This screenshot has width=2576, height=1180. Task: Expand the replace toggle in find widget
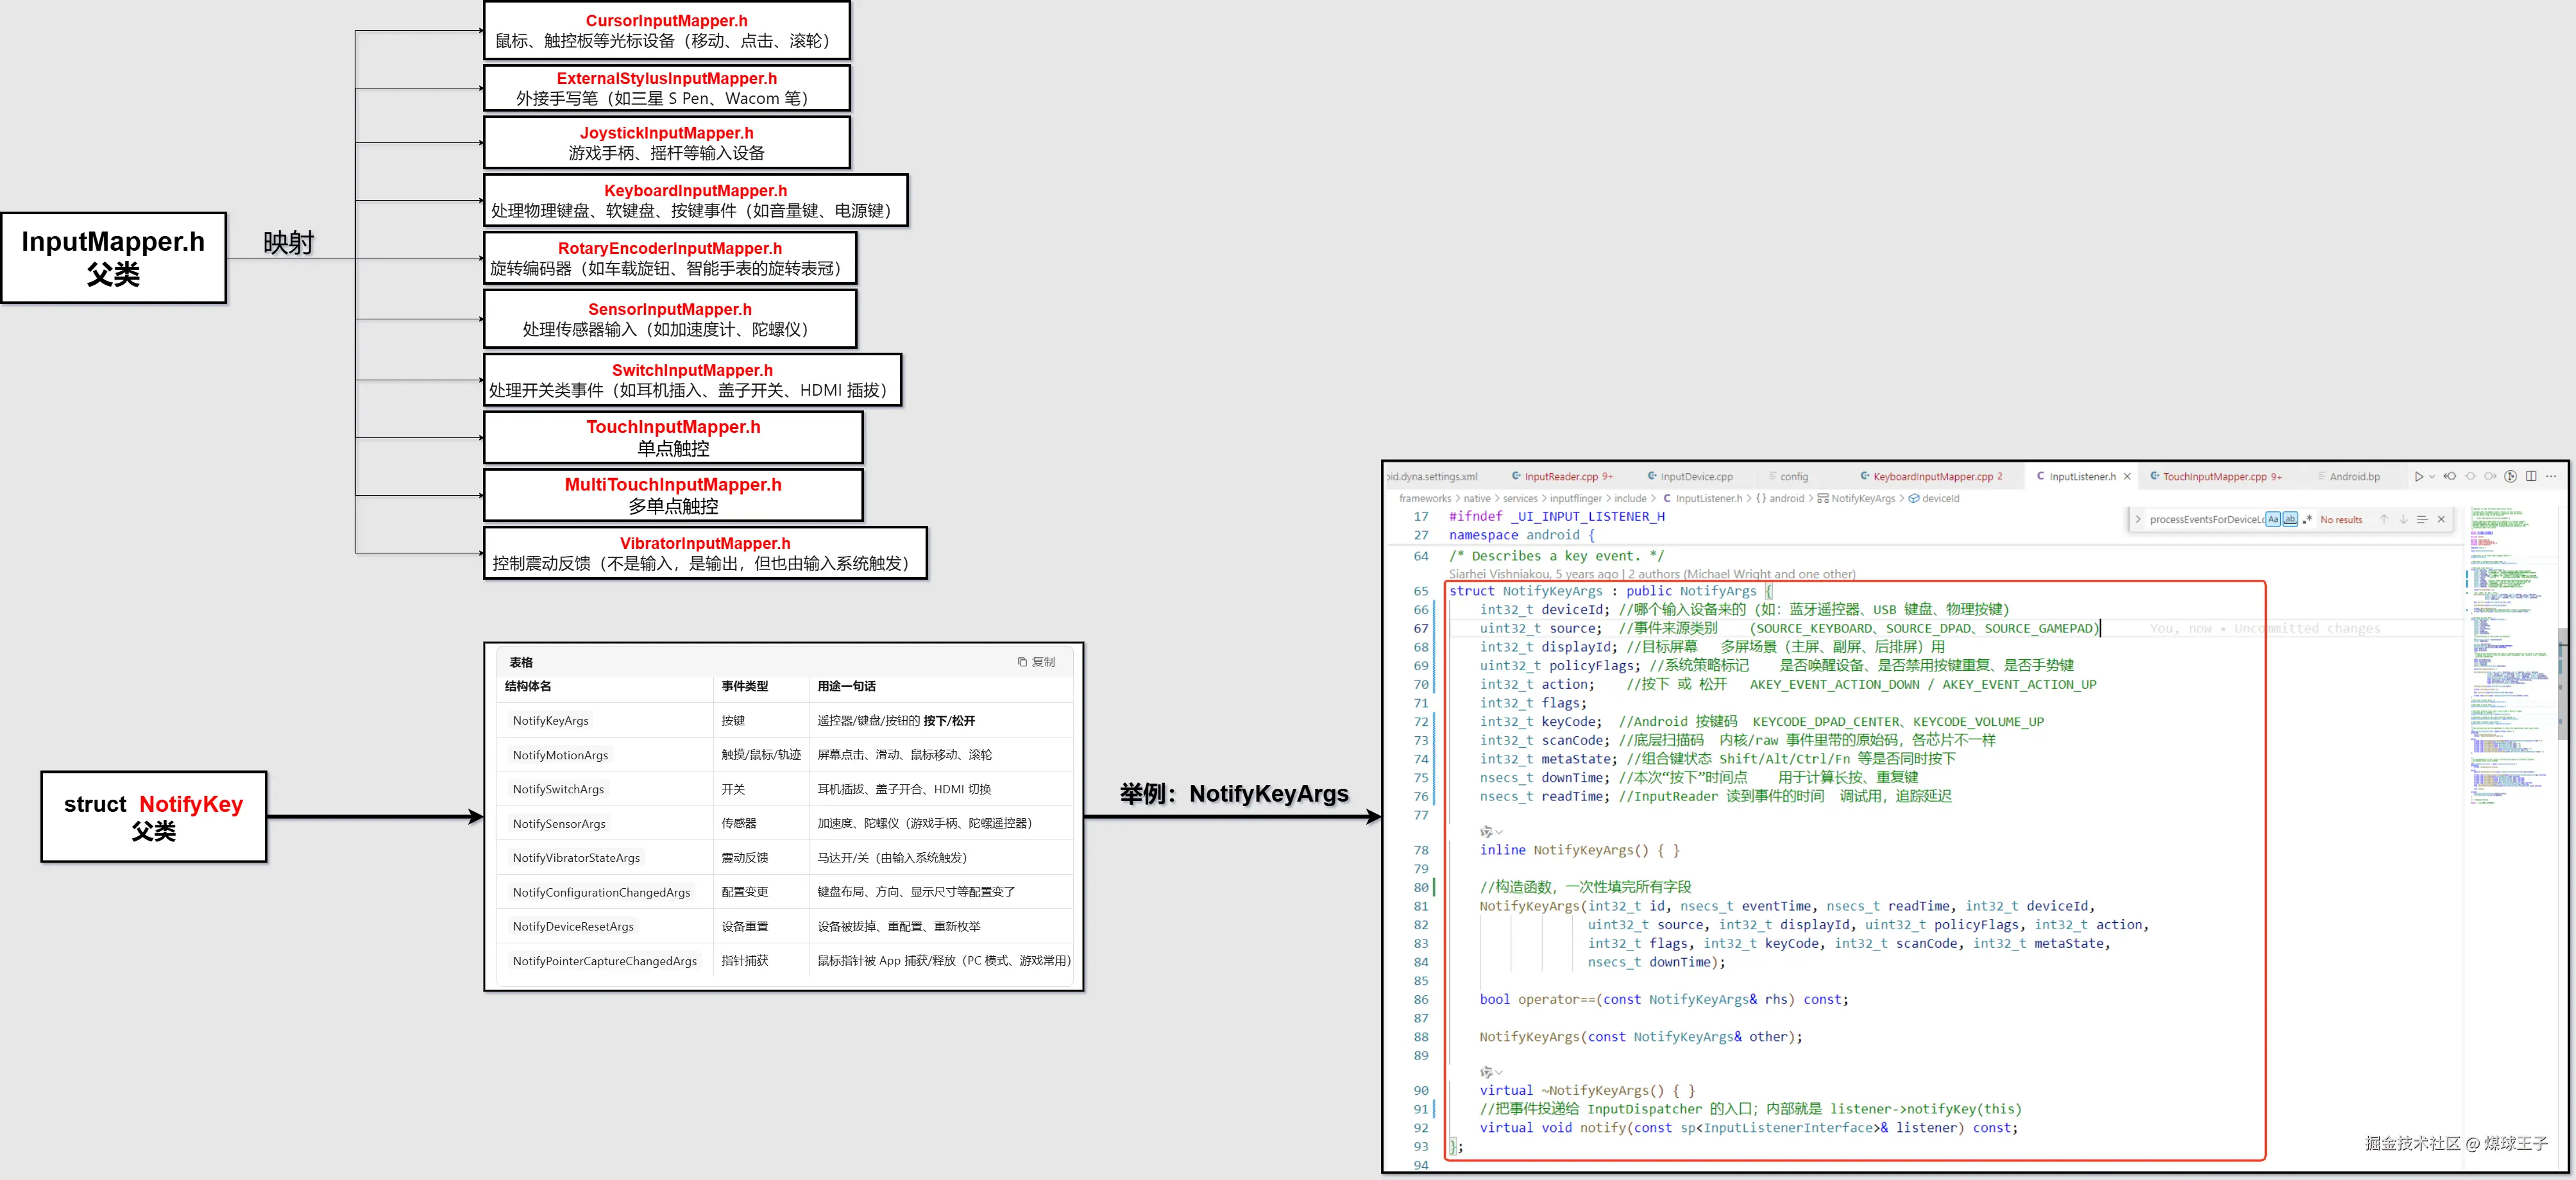[2138, 519]
